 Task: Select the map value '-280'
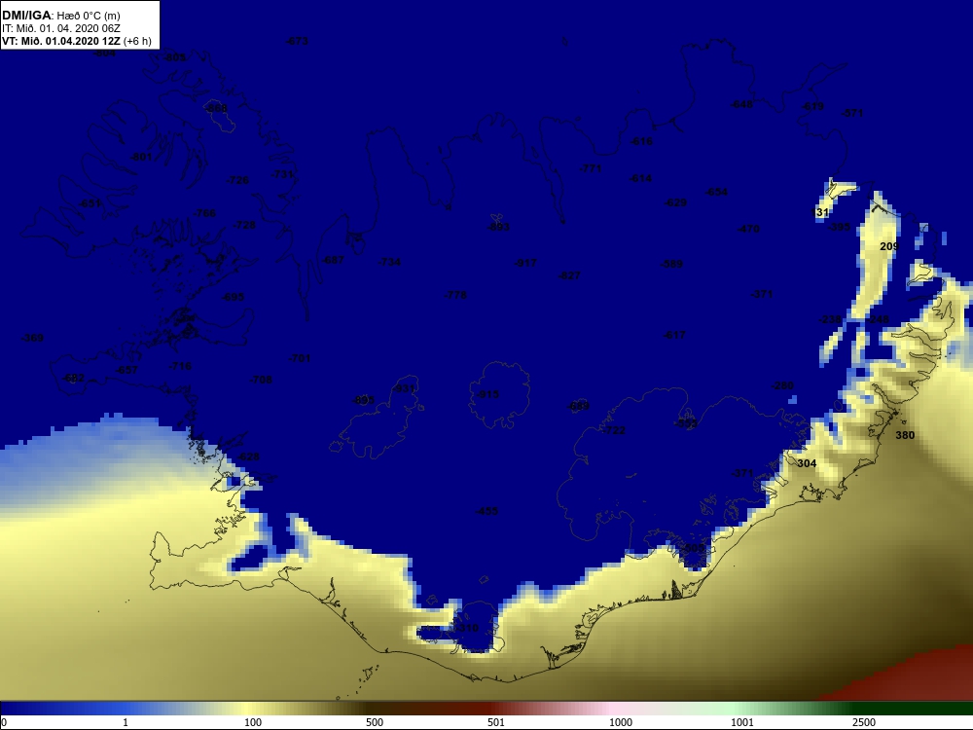(782, 385)
